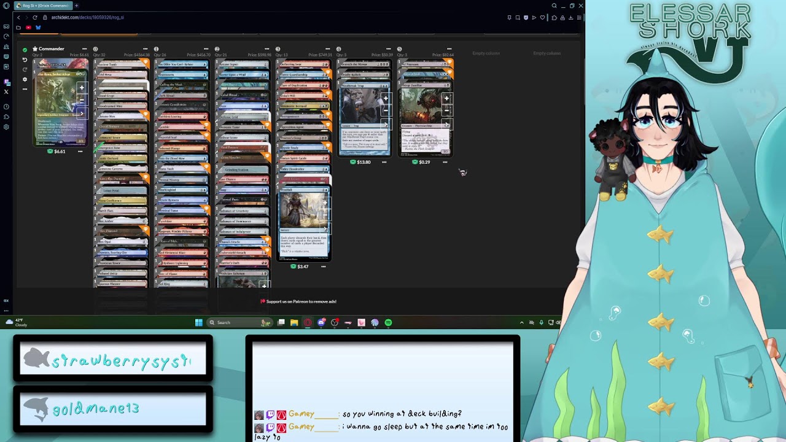The height and width of the screenshot is (442, 786).
Task: Open the YouTube bookmark
Action: 28,28
